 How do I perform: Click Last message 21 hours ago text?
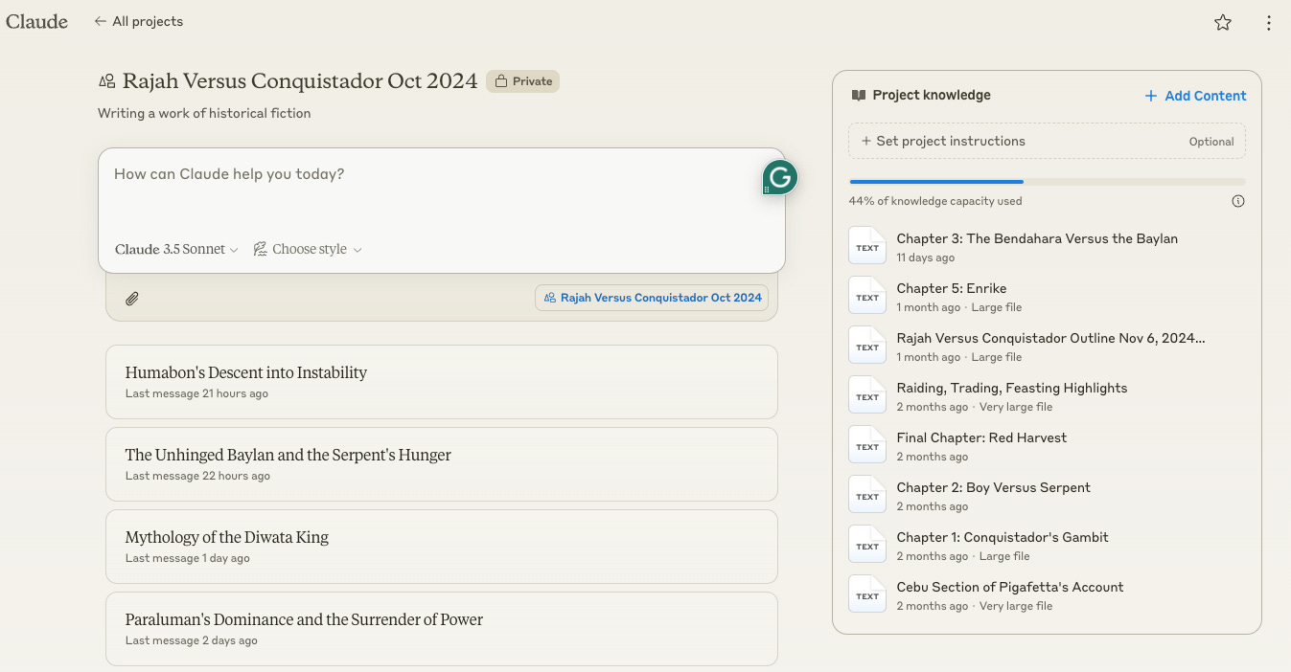[196, 393]
